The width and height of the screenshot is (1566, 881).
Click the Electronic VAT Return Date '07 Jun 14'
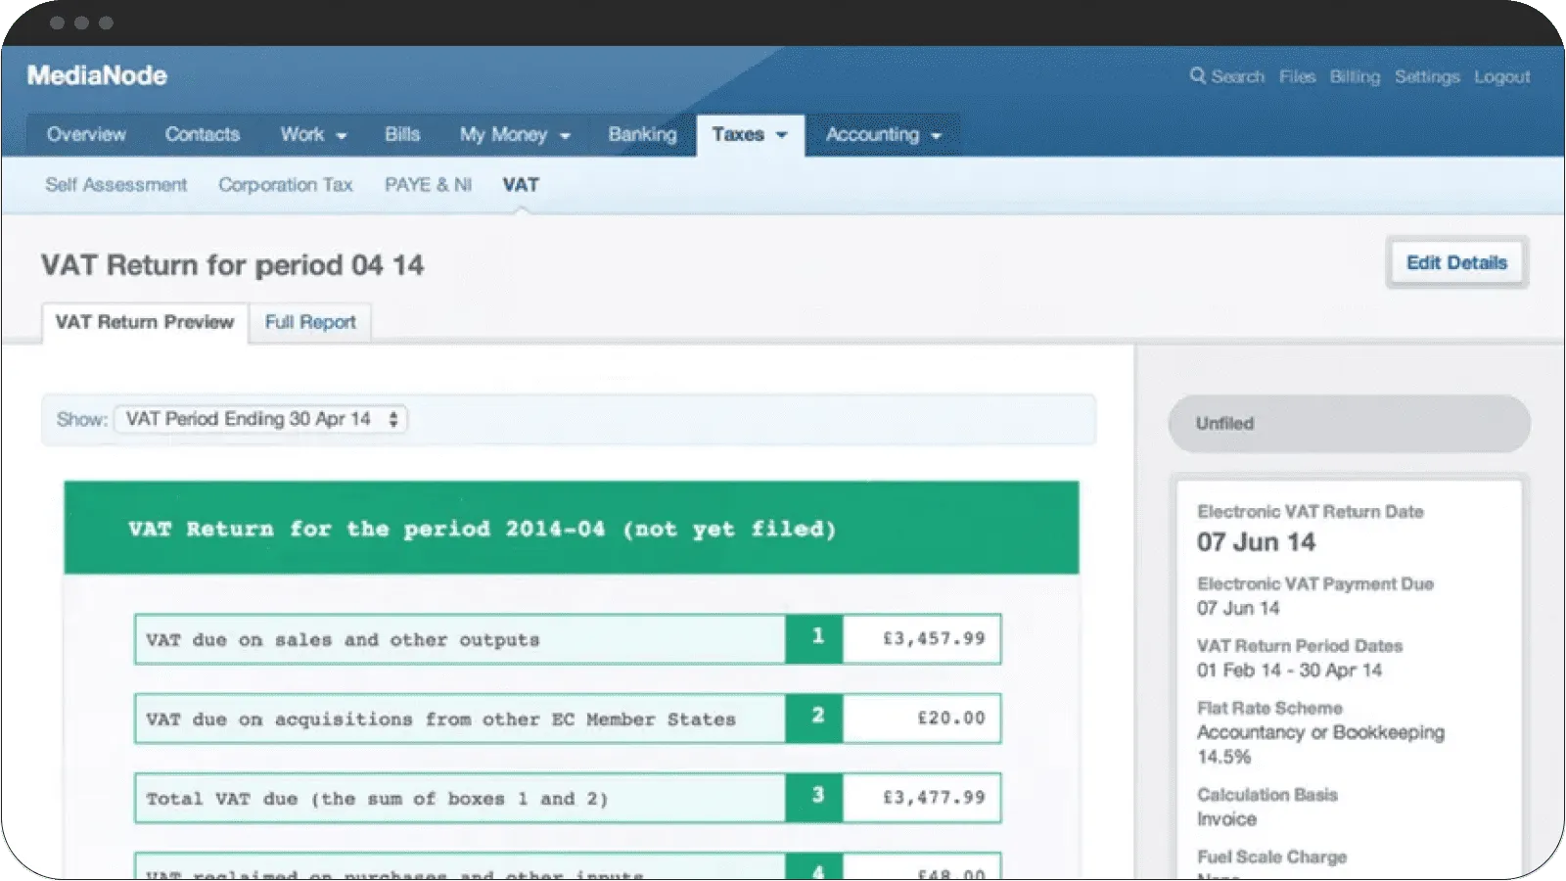pyautogui.click(x=1256, y=541)
